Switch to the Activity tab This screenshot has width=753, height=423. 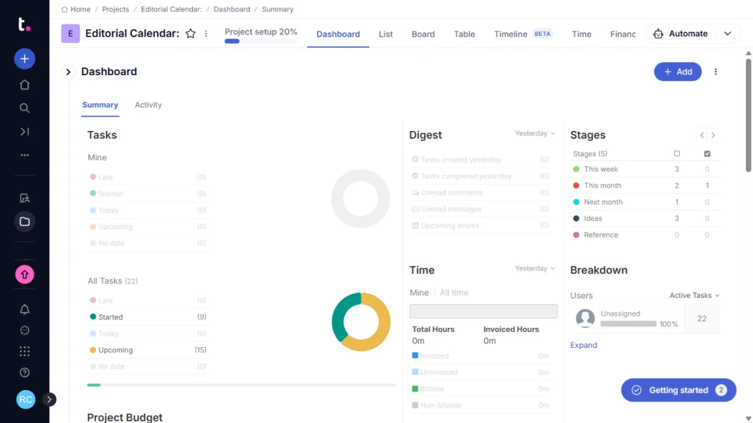point(148,105)
